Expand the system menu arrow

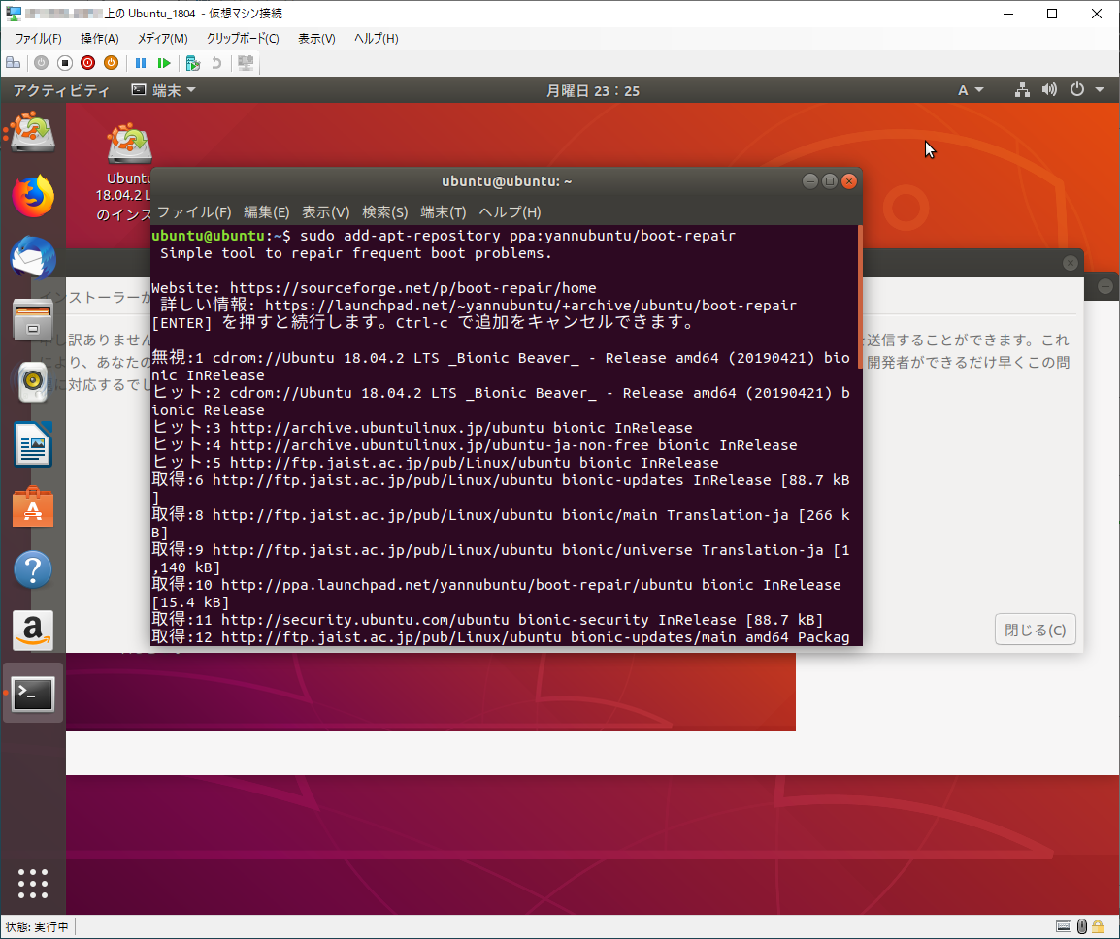pos(1100,90)
